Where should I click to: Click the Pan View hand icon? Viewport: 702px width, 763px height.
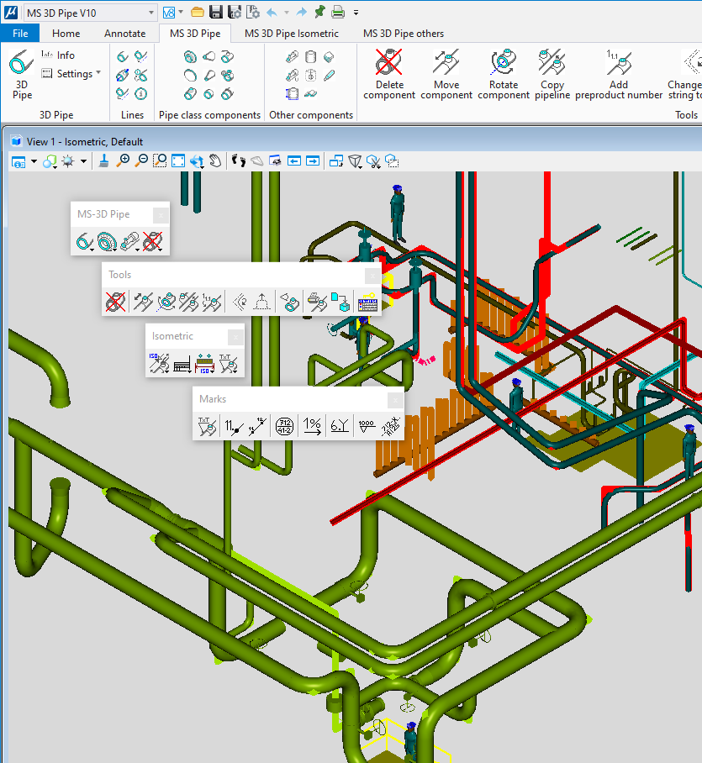click(x=215, y=161)
